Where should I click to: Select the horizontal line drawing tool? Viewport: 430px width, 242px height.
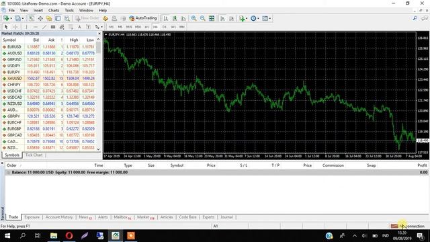pos(36,27)
